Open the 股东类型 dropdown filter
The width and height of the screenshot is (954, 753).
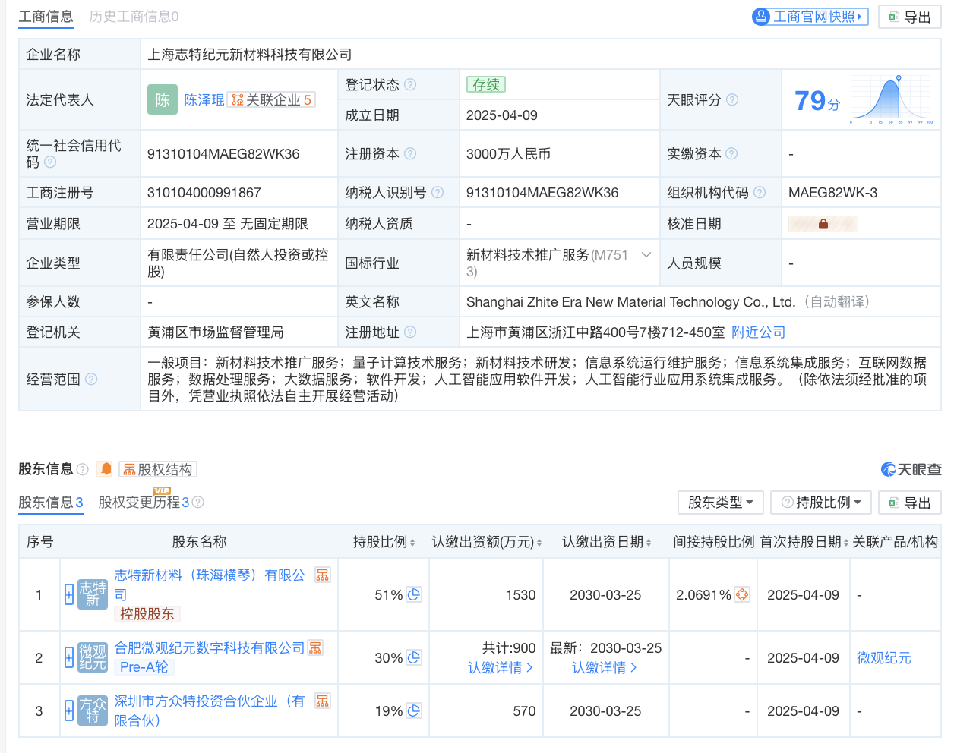[720, 503]
